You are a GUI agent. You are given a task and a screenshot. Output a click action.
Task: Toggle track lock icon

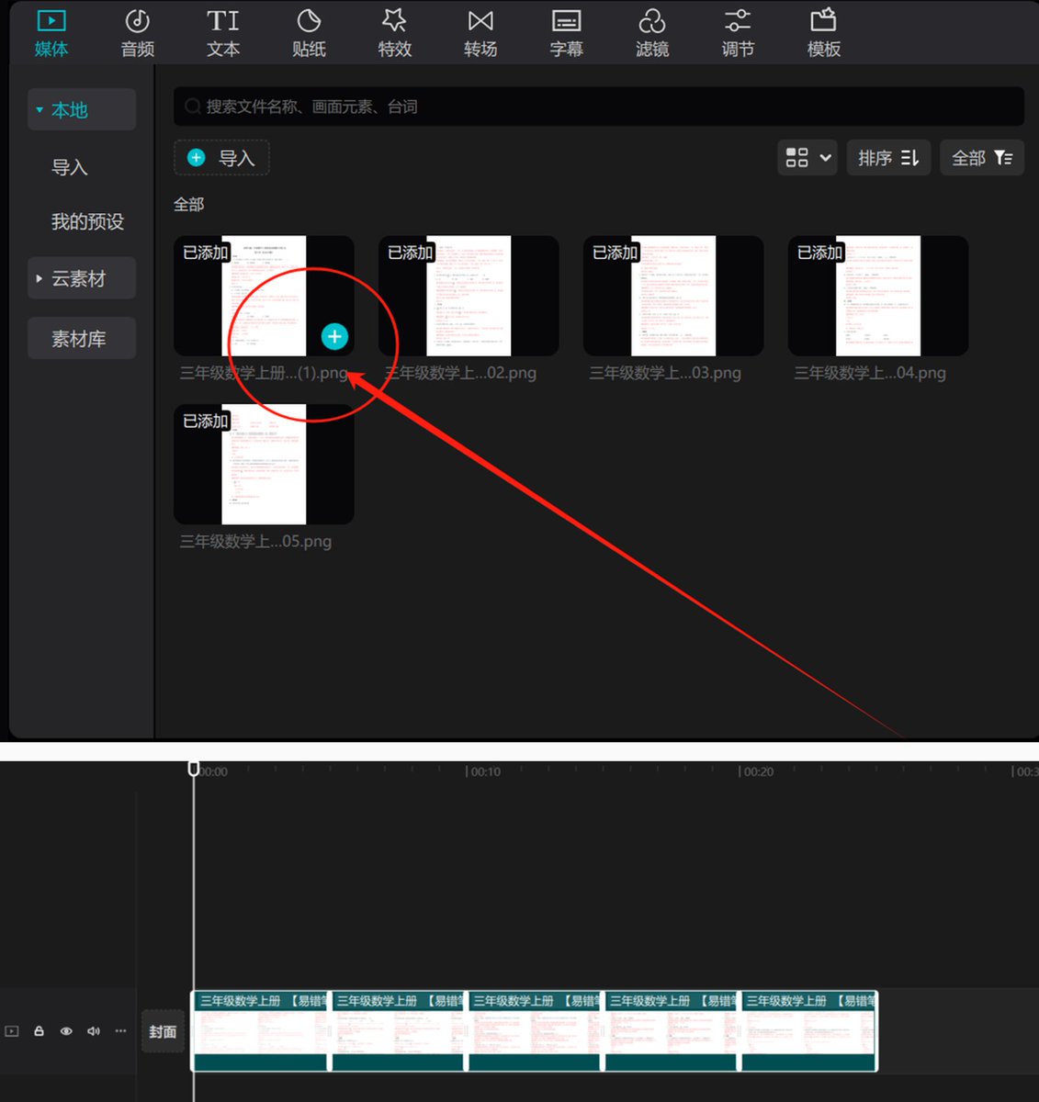(x=39, y=1031)
